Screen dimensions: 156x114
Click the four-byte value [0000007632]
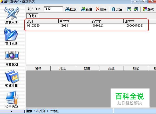coord(134,26)
